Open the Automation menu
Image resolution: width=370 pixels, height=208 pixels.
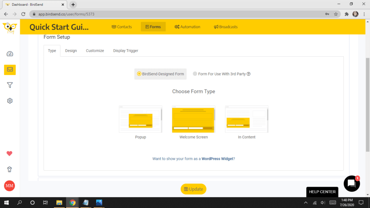coord(188,27)
